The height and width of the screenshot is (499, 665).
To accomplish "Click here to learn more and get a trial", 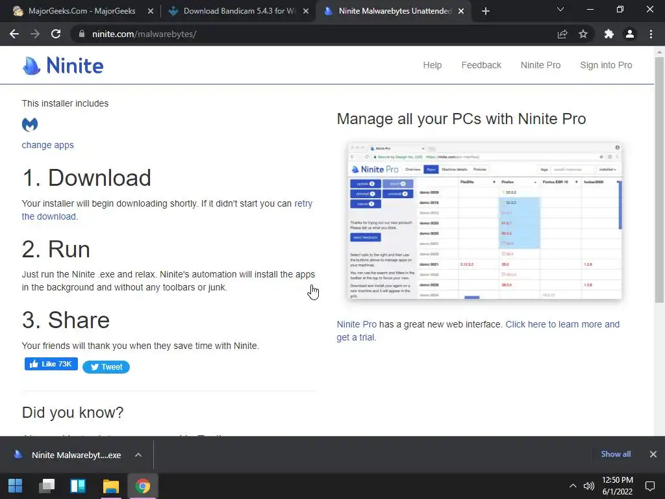I will point(562,324).
